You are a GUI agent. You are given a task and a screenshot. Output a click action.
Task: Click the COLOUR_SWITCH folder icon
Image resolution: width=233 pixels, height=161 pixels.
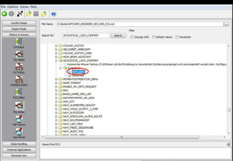click(60, 45)
